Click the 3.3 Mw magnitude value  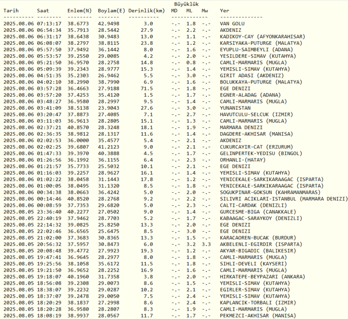coord(206,243)
